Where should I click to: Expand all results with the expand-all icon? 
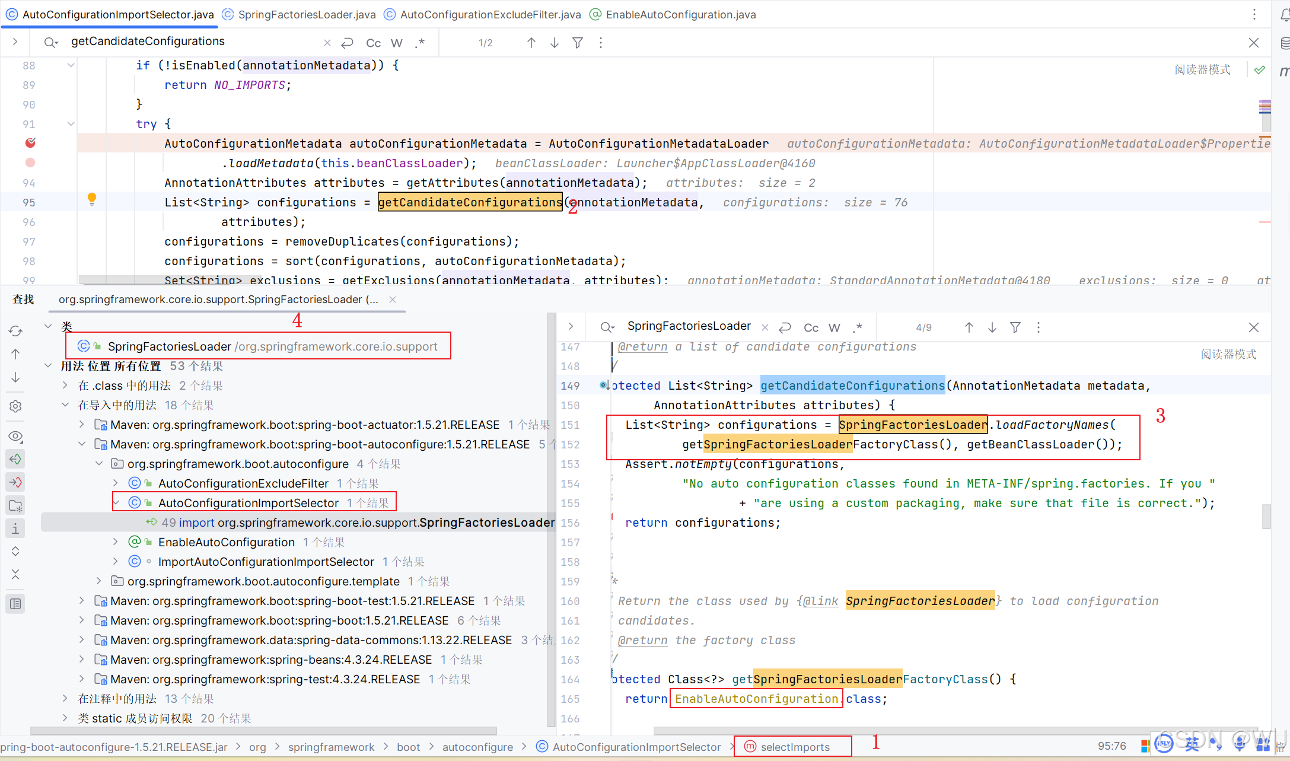point(15,551)
